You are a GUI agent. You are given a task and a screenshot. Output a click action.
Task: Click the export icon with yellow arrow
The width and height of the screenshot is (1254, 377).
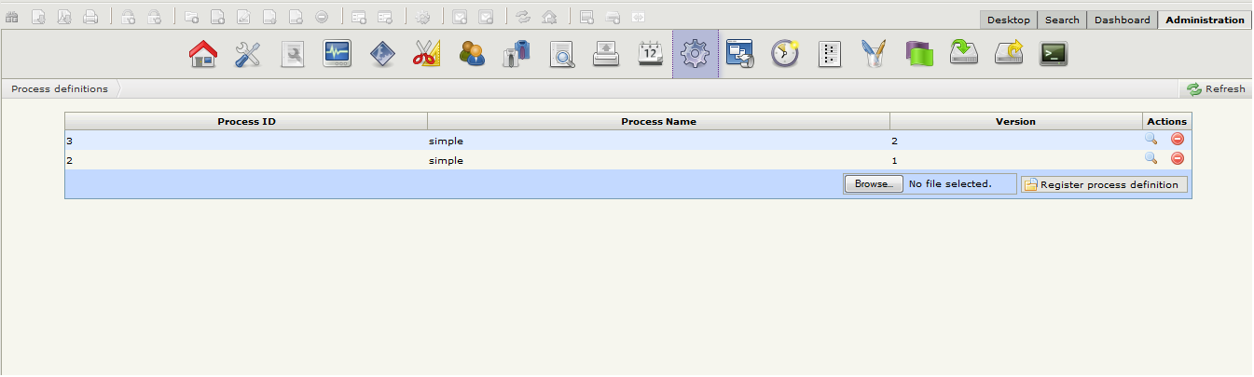[1008, 54]
